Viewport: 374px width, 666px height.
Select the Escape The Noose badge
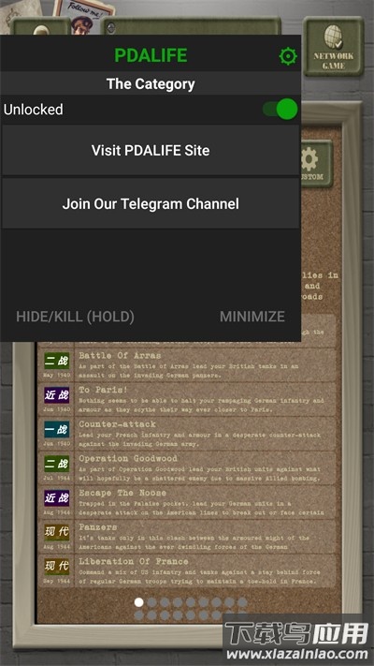pos(56,498)
